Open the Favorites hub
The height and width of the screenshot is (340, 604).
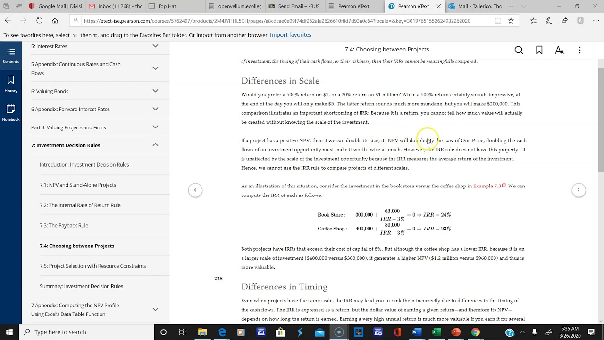click(x=533, y=21)
